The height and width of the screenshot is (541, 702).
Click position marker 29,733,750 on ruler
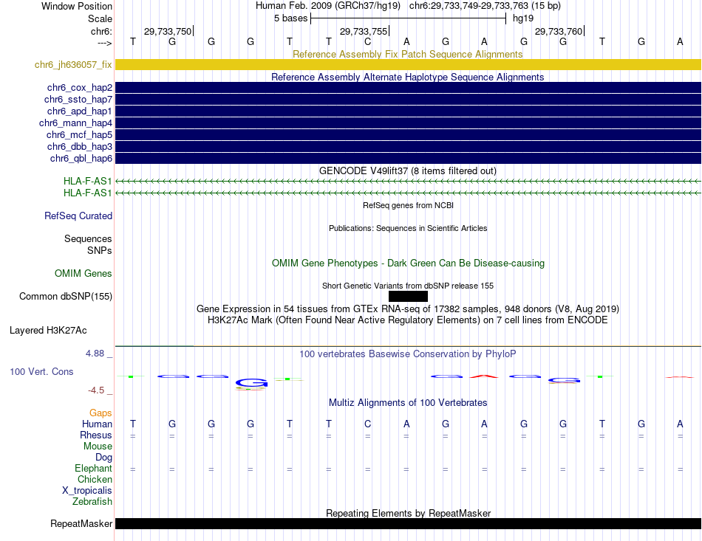[x=168, y=31]
